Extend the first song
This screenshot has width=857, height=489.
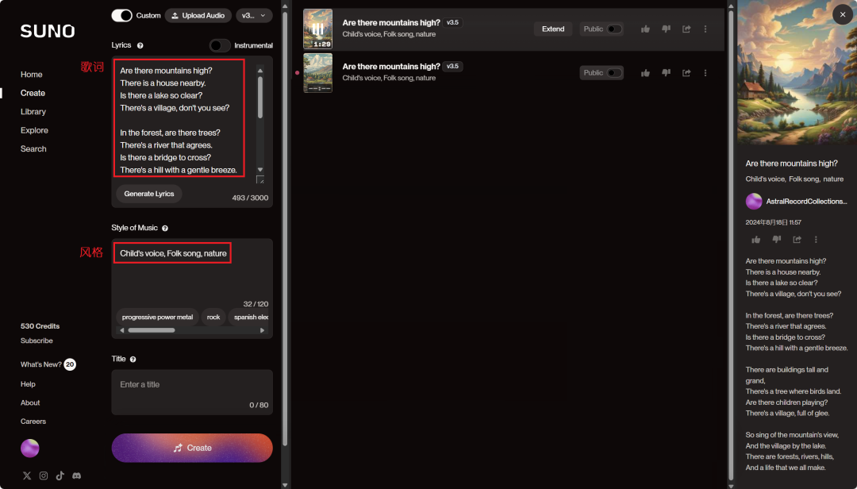click(553, 29)
